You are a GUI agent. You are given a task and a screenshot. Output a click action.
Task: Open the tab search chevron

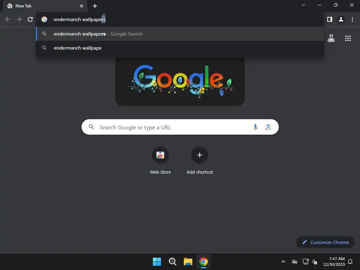coord(303,5)
